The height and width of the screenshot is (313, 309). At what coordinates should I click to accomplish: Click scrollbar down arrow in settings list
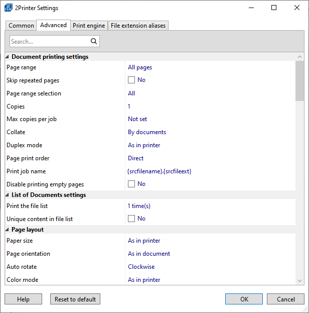299,281
